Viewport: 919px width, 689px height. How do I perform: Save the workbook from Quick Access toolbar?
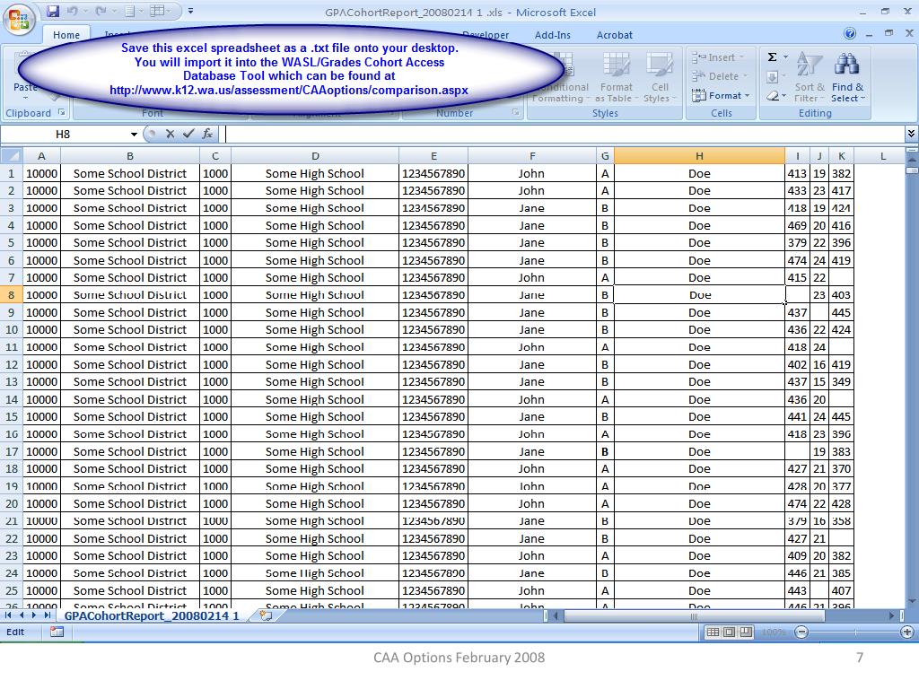[53, 11]
